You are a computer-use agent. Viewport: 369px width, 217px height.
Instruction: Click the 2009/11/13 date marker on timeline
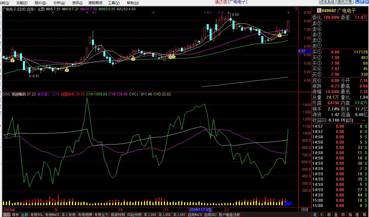pos(200,210)
